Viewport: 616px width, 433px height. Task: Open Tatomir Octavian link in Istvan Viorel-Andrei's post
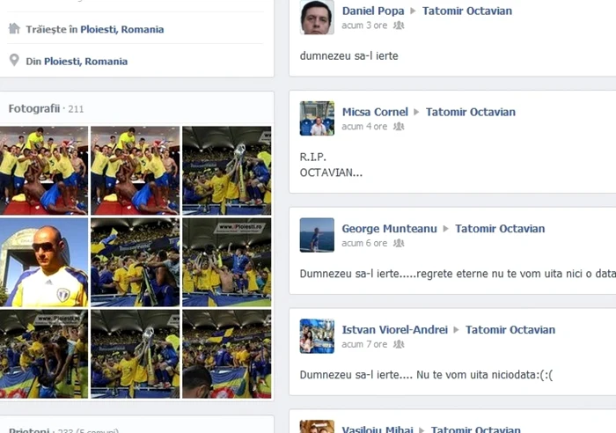(x=510, y=330)
